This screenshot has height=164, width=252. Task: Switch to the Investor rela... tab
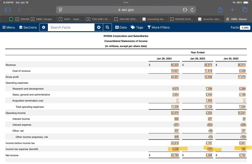210,19
